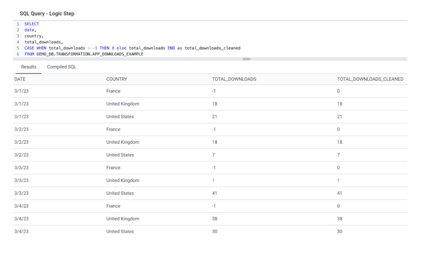Viewport: 435px width, 257px height.
Task: Click total_downloads on line 4
Action: (x=43, y=42)
